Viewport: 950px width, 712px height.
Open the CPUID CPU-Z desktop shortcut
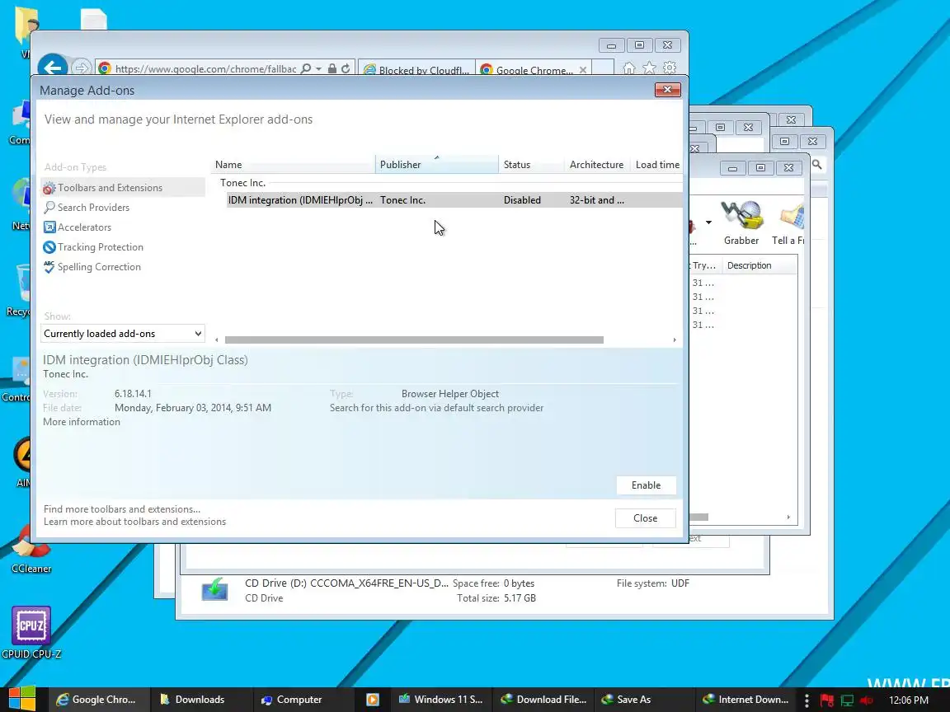(31, 633)
